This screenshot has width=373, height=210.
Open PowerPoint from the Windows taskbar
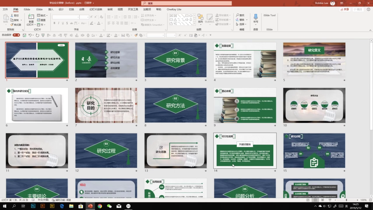pyautogui.click(x=90, y=206)
